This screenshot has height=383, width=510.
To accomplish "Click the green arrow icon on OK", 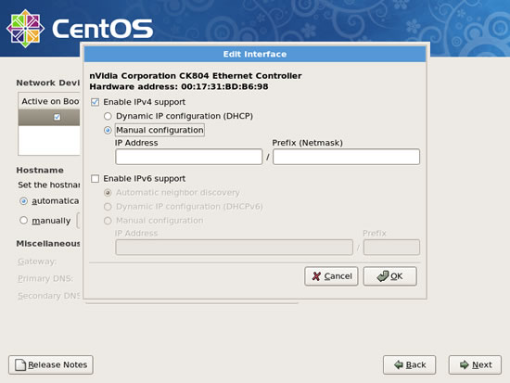I will pos(382,276).
